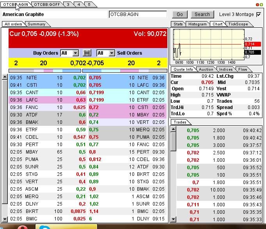Open the Auction tab
This screenshot has height=229, width=266.
pyautogui.click(x=206, y=69)
